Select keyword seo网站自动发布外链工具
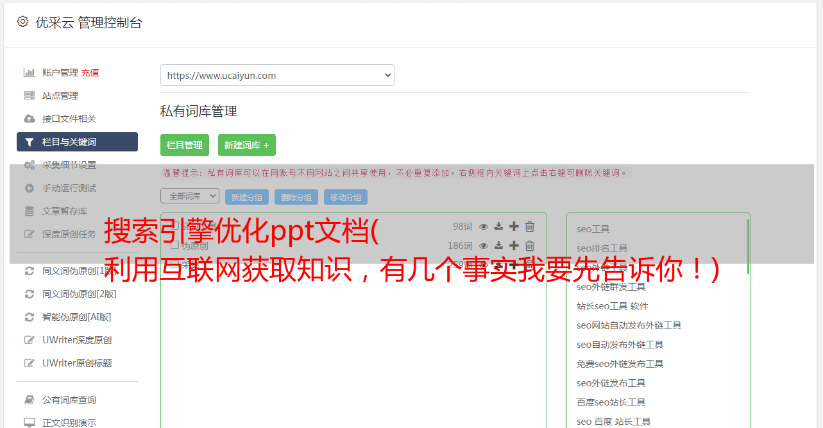823x428 pixels. [x=629, y=325]
